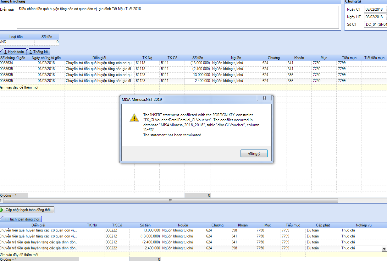Click inside the Diễn giải description text box

point(178,17)
